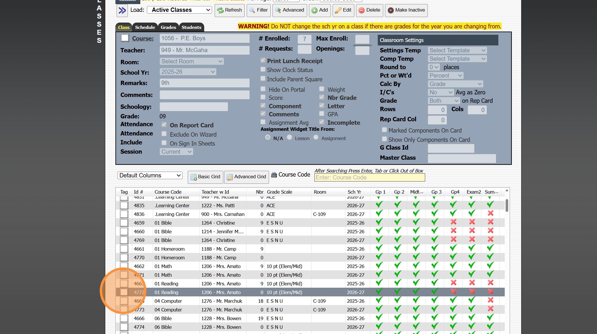Click the Advanced Grid button
Image resolution: width=597 pixels, height=334 pixels.
(x=246, y=177)
